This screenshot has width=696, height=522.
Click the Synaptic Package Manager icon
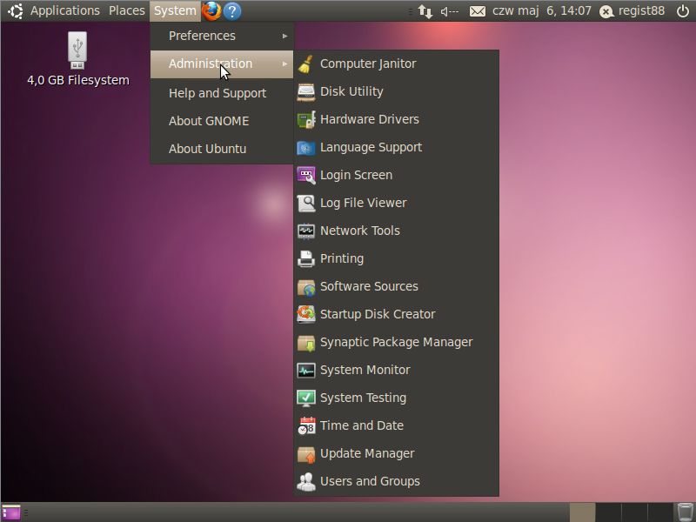[x=306, y=343]
